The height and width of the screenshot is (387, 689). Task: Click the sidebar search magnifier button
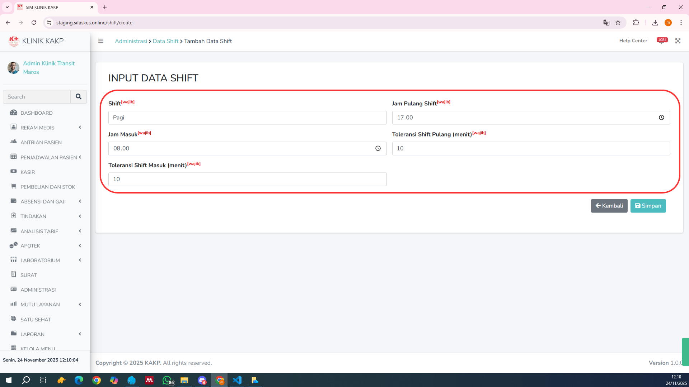[79, 97]
